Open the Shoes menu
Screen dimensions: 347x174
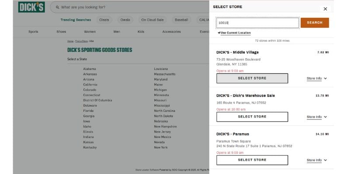[x=61, y=31]
